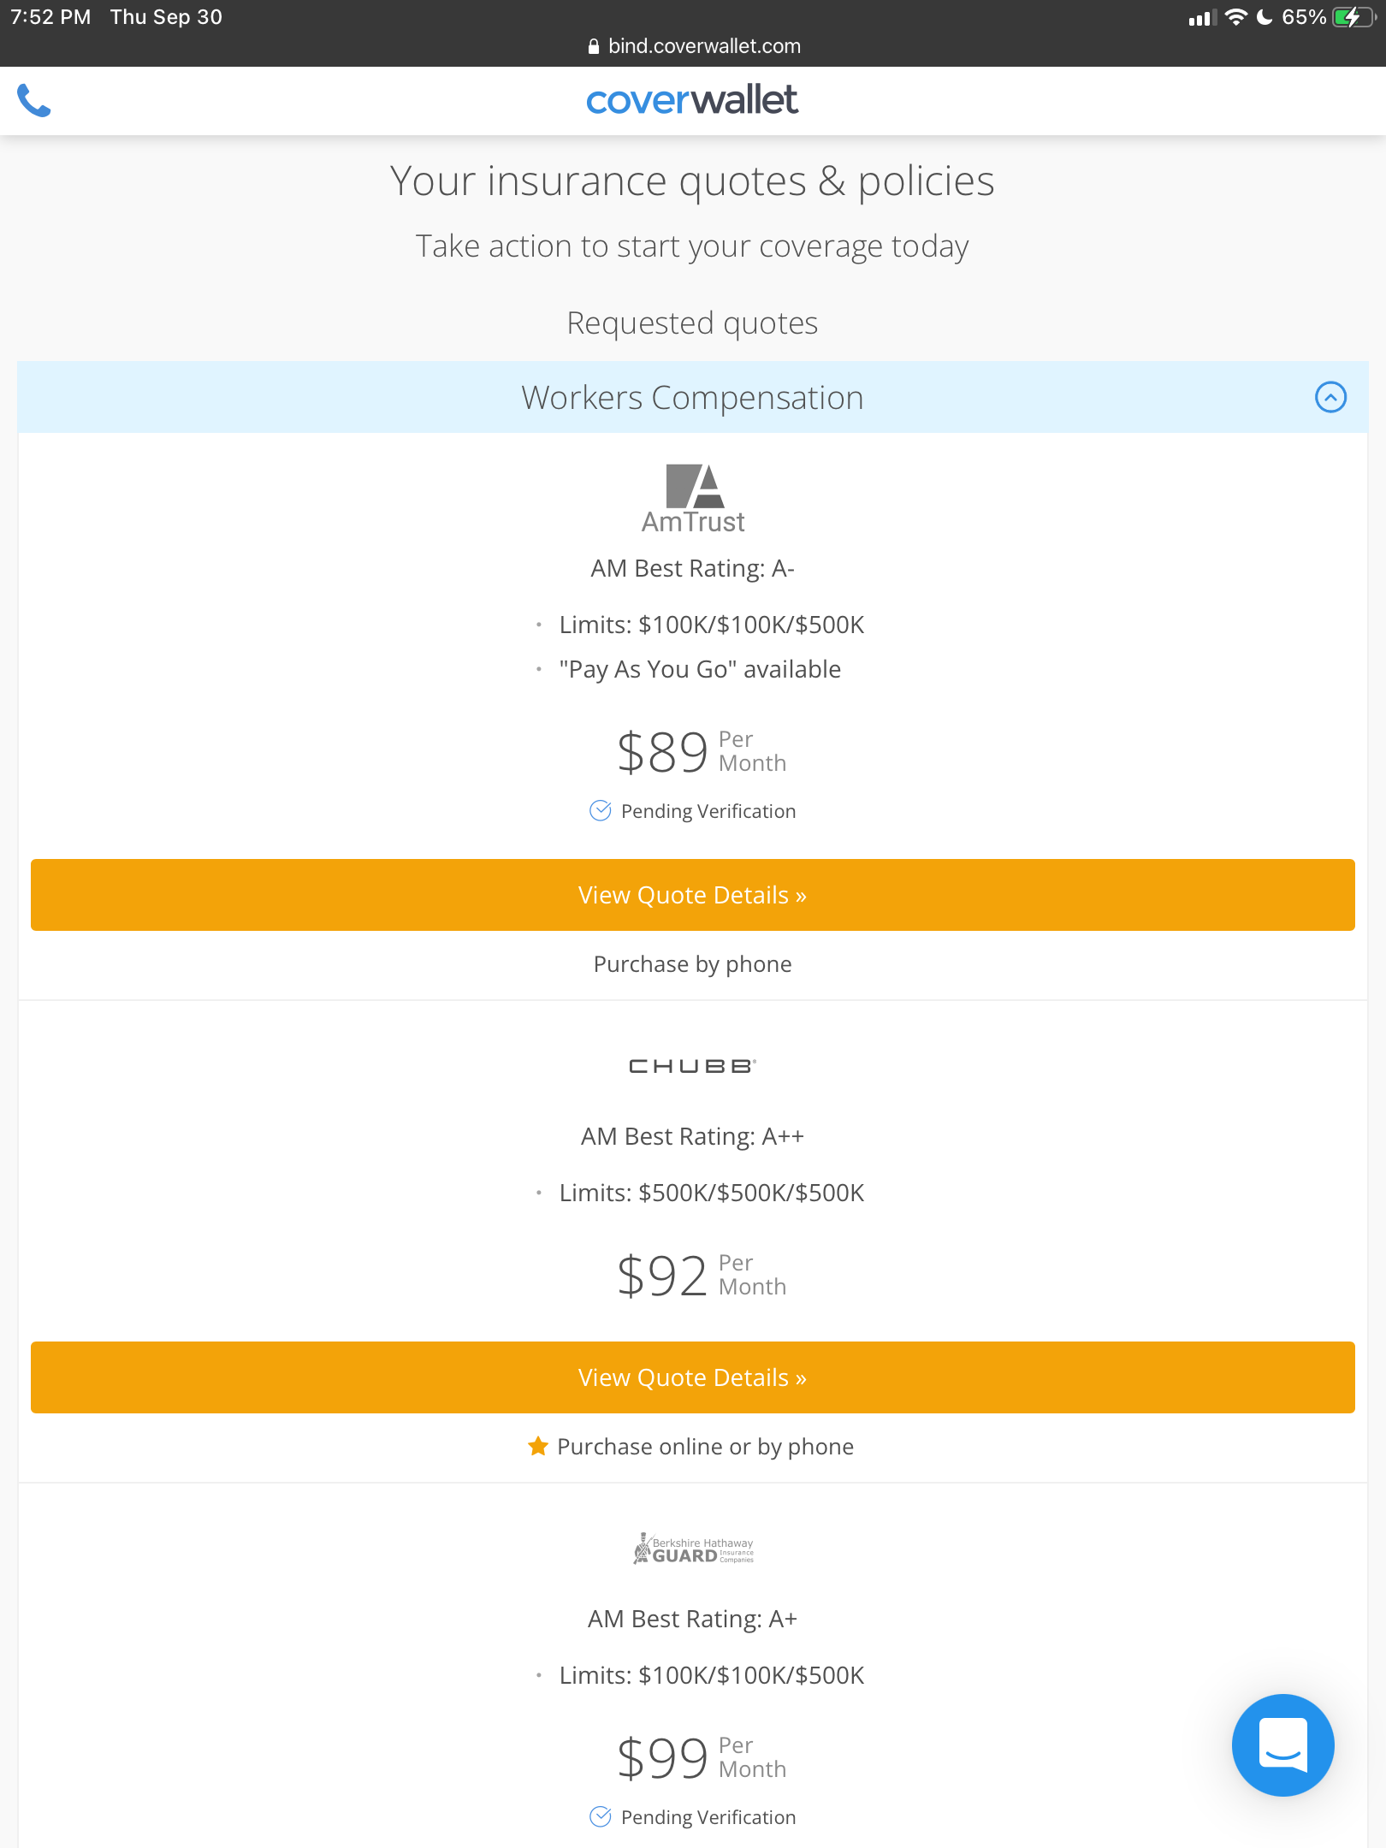Open the chat support bubble

(x=1282, y=1744)
